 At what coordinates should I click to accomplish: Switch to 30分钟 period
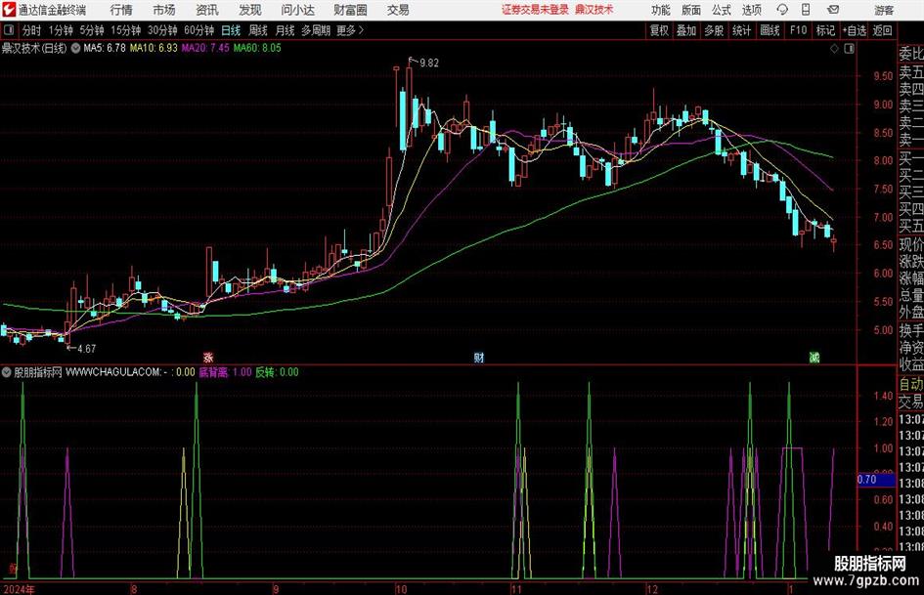(x=162, y=30)
